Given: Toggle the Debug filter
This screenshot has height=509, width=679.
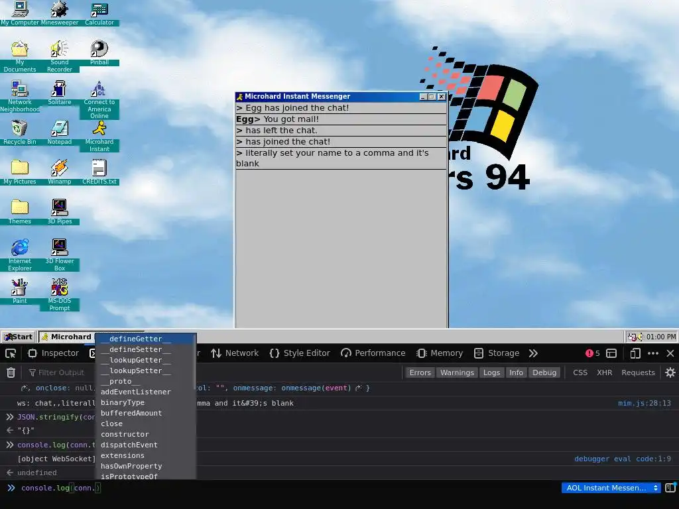Looking at the screenshot, I should [544, 372].
